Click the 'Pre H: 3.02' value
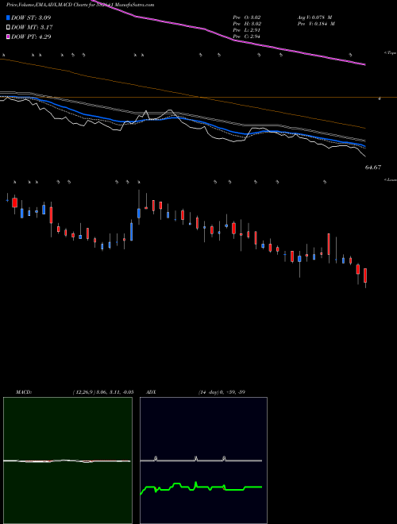The height and width of the screenshot is (524, 397). (x=247, y=24)
